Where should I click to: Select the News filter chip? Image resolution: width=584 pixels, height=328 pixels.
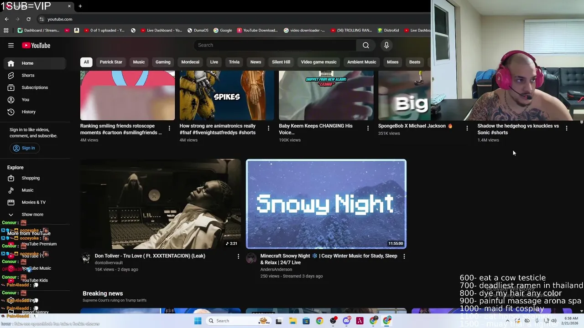click(255, 62)
